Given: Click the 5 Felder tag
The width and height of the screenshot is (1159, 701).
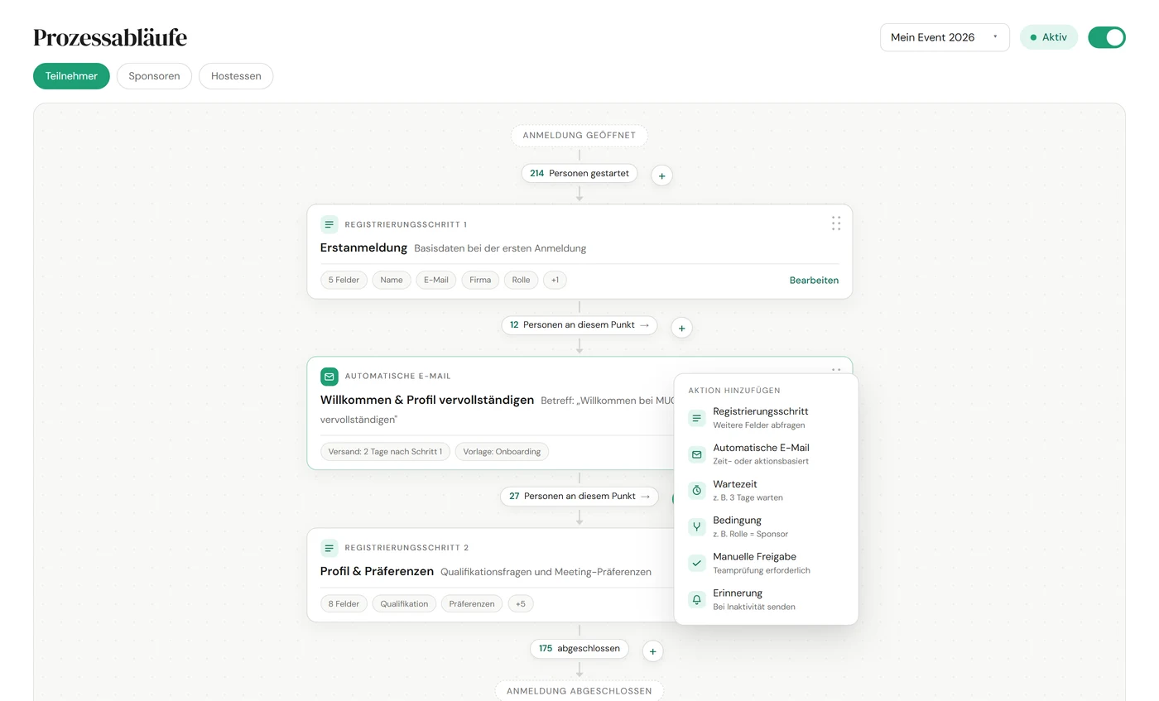Looking at the screenshot, I should 344,280.
